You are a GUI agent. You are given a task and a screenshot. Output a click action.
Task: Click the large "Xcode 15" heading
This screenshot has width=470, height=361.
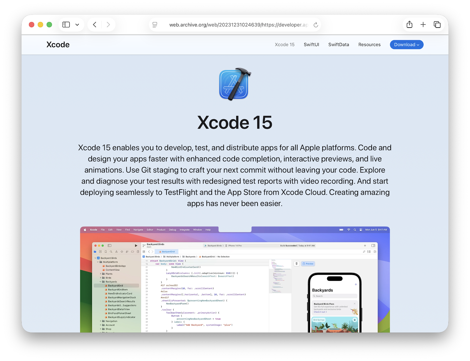pos(235,122)
